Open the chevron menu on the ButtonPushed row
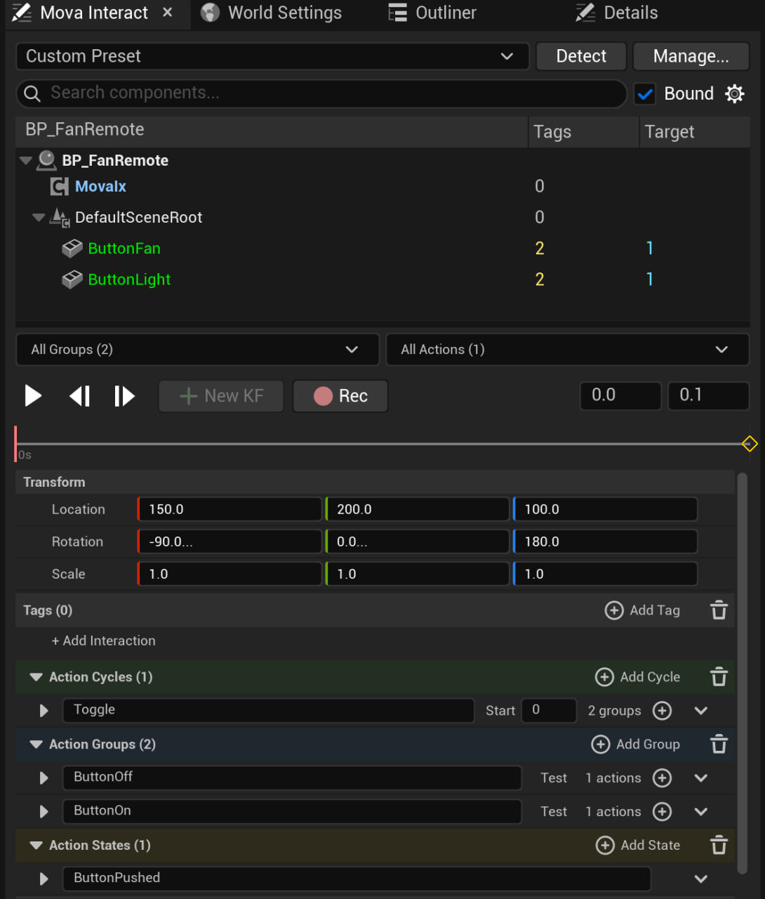 700,879
